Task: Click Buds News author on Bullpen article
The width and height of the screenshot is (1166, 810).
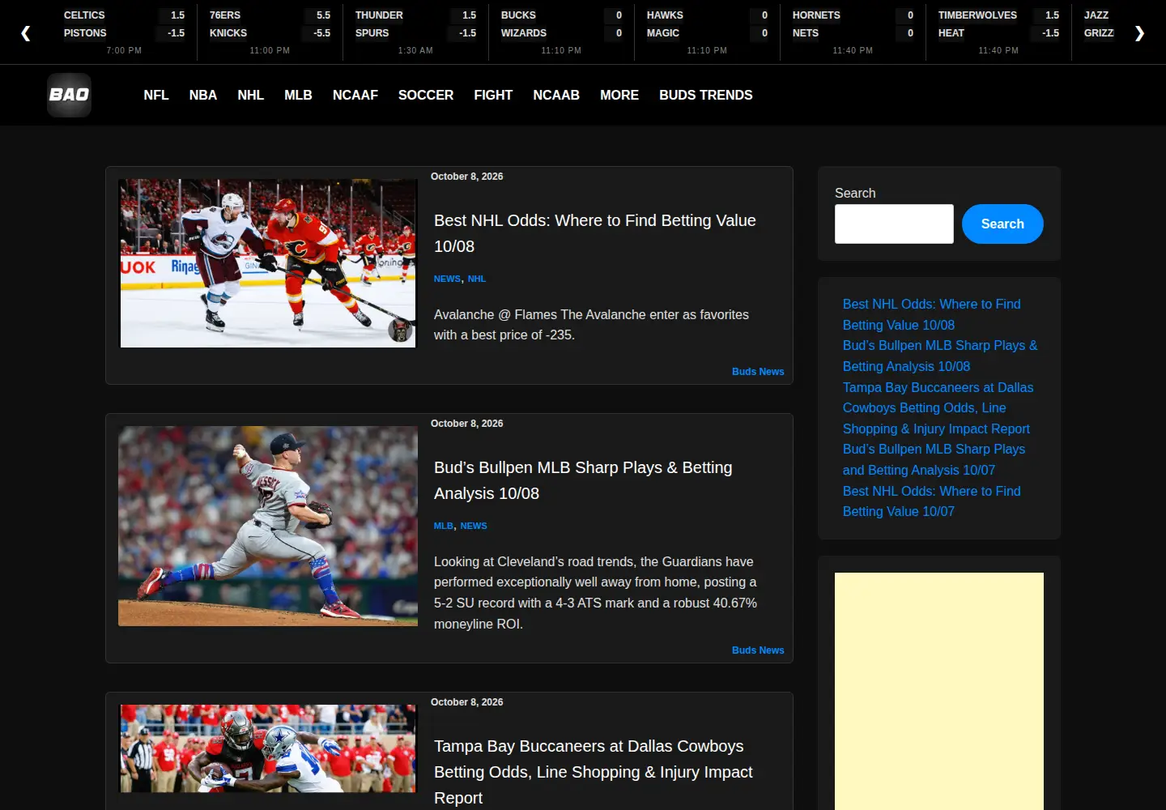Action: pos(758,650)
